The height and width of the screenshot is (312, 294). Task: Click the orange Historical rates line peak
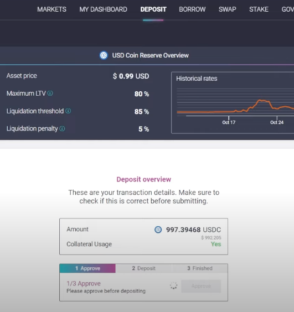[260, 100]
